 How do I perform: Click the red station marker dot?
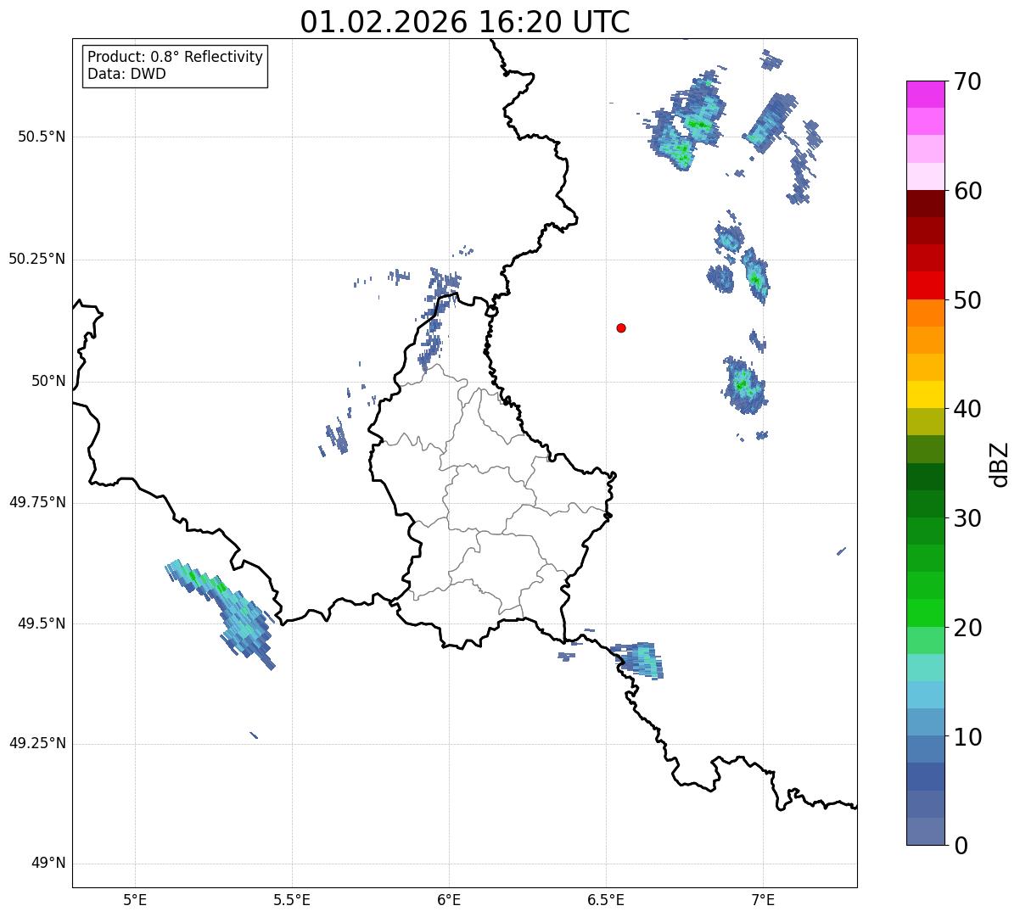pos(621,327)
